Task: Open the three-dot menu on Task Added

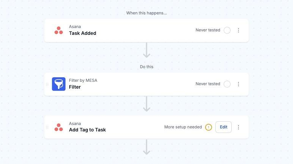Action: 238,30
